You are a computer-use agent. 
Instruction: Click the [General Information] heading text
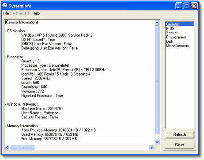coord(22,22)
